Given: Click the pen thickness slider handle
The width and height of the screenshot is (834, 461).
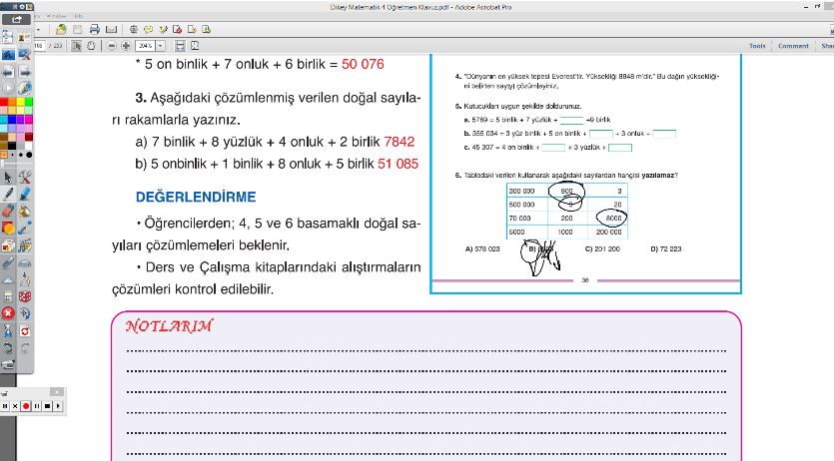Looking at the screenshot, I should [2, 164].
